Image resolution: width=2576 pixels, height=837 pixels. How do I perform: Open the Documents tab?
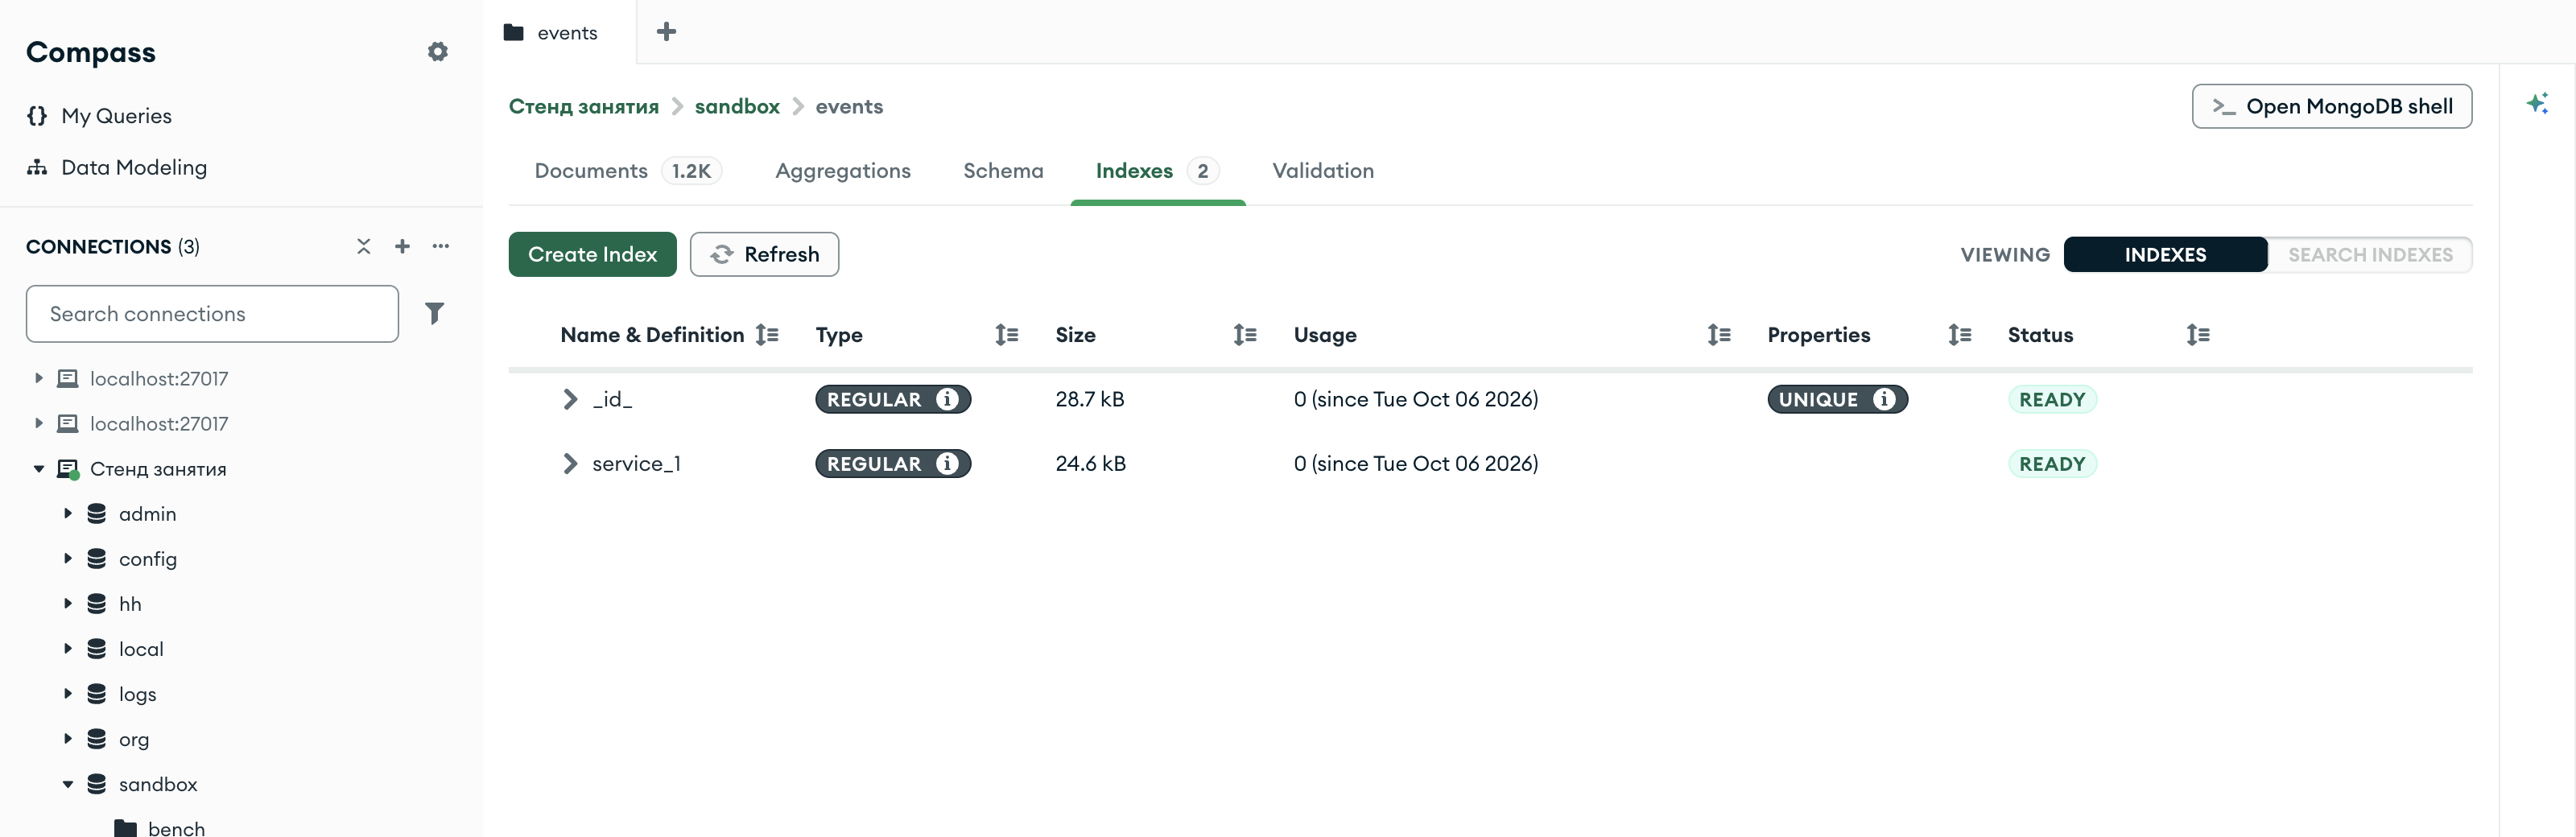628,171
